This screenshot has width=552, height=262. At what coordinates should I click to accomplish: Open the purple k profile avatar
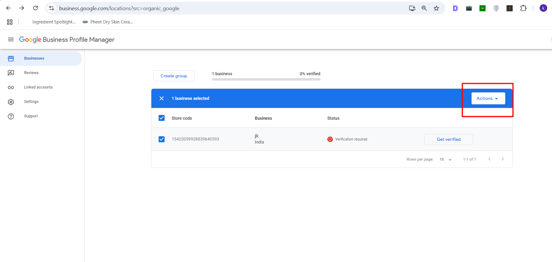[x=543, y=8]
